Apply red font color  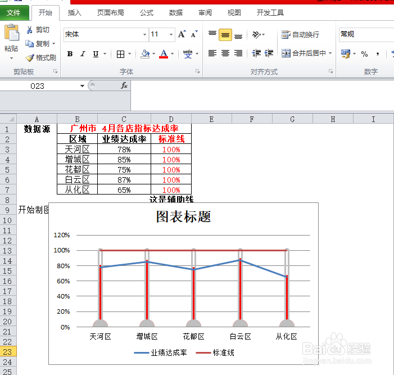164,54
